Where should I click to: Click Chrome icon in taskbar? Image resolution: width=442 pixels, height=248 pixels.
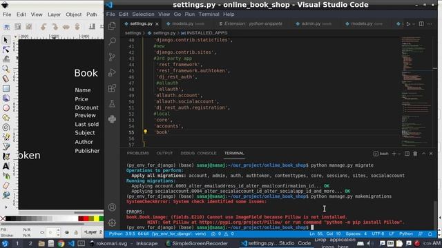(x=61, y=243)
